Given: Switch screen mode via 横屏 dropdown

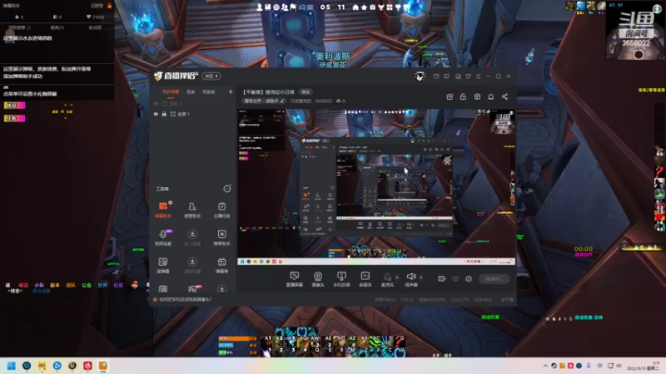Looking at the screenshot, I should tap(211, 76).
